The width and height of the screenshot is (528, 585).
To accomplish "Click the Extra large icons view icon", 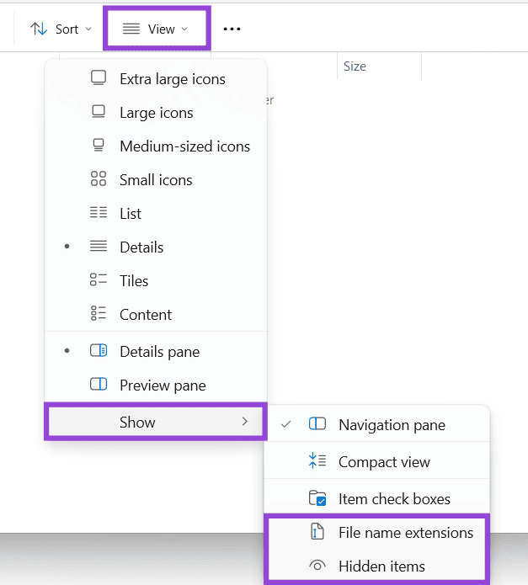I will point(99,78).
